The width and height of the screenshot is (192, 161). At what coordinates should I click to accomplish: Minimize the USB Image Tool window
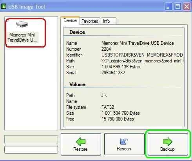(x=168, y=6)
